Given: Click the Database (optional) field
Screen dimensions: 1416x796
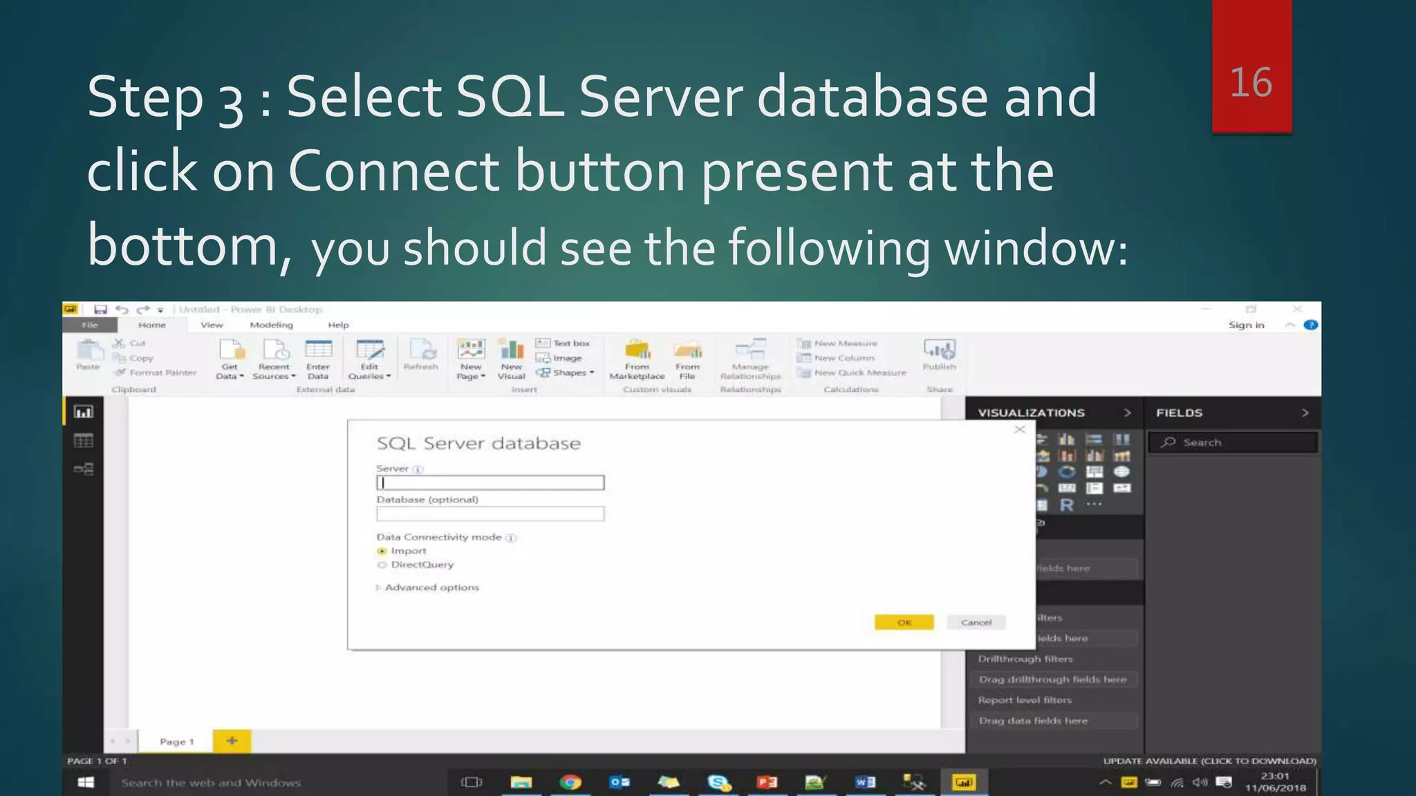Looking at the screenshot, I should tap(490, 513).
